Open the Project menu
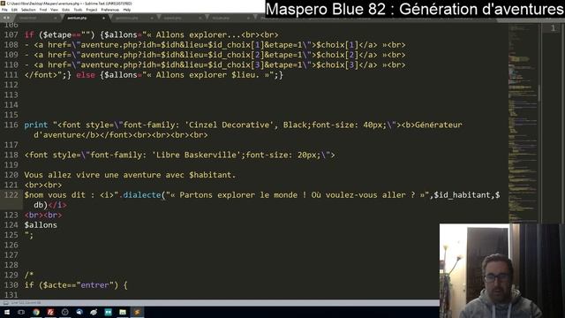This screenshot has width=565, height=318. pos(92,10)
